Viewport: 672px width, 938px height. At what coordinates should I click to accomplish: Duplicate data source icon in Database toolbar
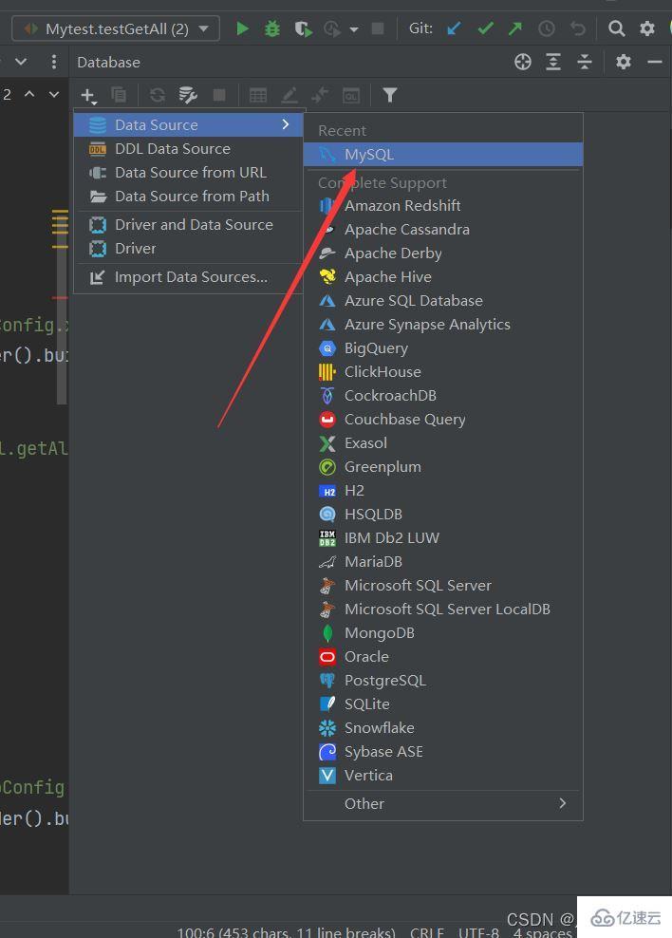pyautogui.click(x=119, y=95)
